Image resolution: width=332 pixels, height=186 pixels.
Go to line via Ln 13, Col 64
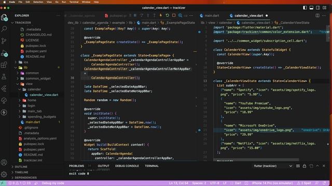(x=178, y=183)
